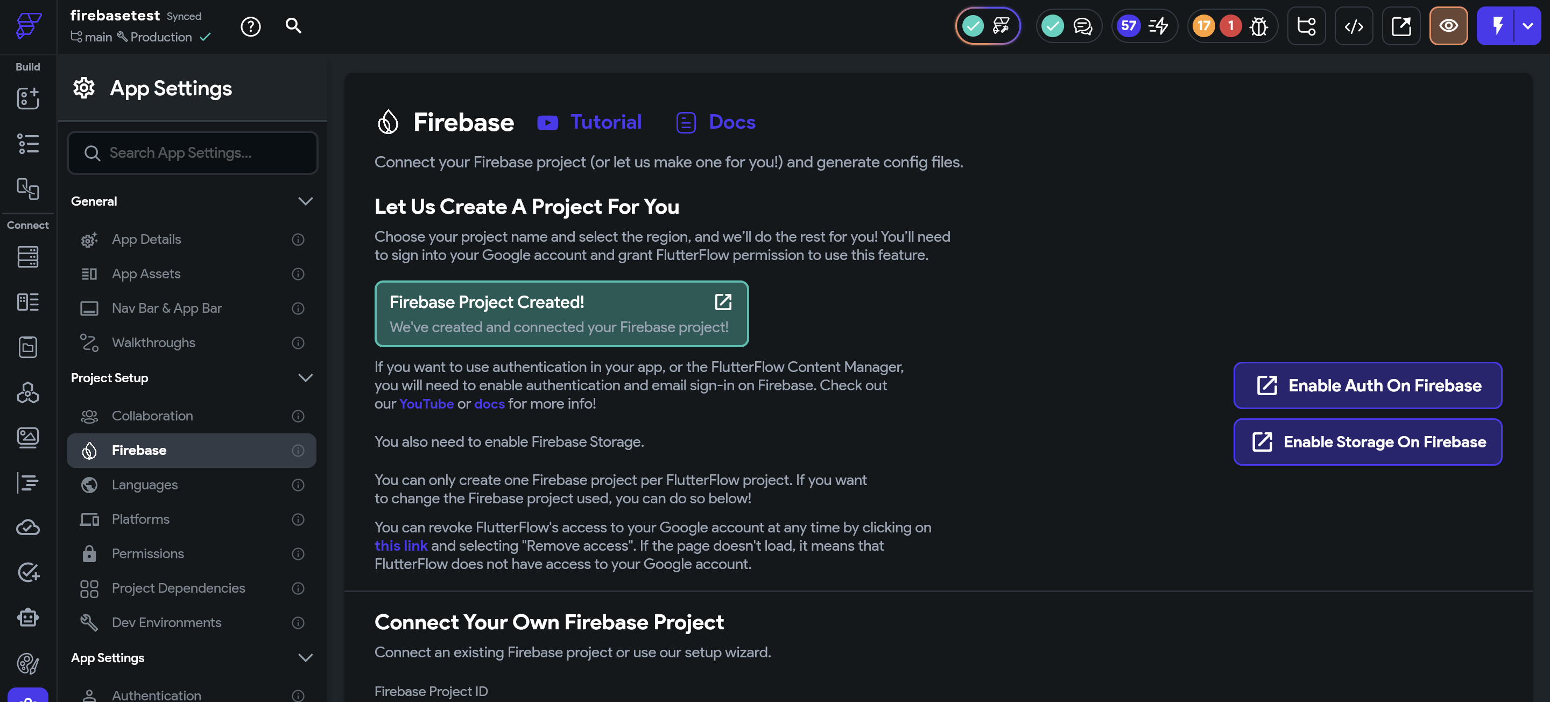Click the help question mark icon
Viewport: 1550px width, 702px height.
(x=250, y=26)
